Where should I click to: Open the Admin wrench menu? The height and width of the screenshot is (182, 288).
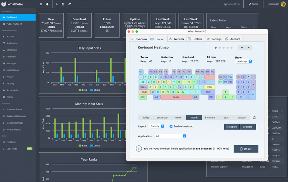coord(253,4)
